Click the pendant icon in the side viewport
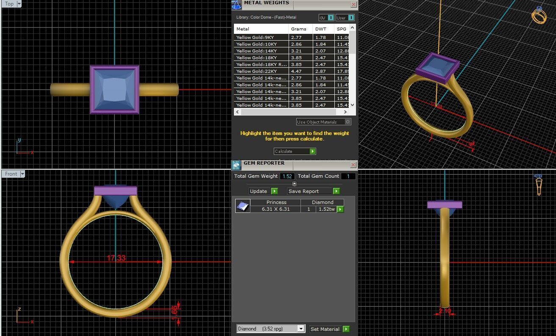Screen dimensions: 556x336 539,184
